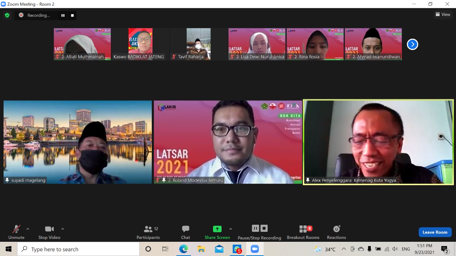Select Rina Rosia's video thumbnail
Image resolution: width=456 pixels, height=256 pixels.
pos(315,44)
